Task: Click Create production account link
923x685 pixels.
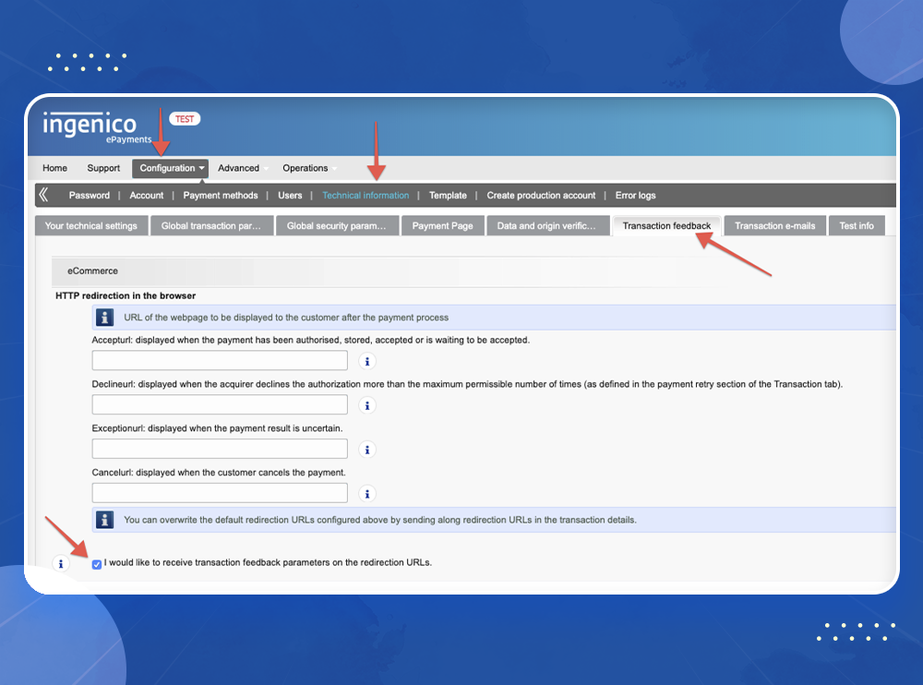Action: [541, 196]
